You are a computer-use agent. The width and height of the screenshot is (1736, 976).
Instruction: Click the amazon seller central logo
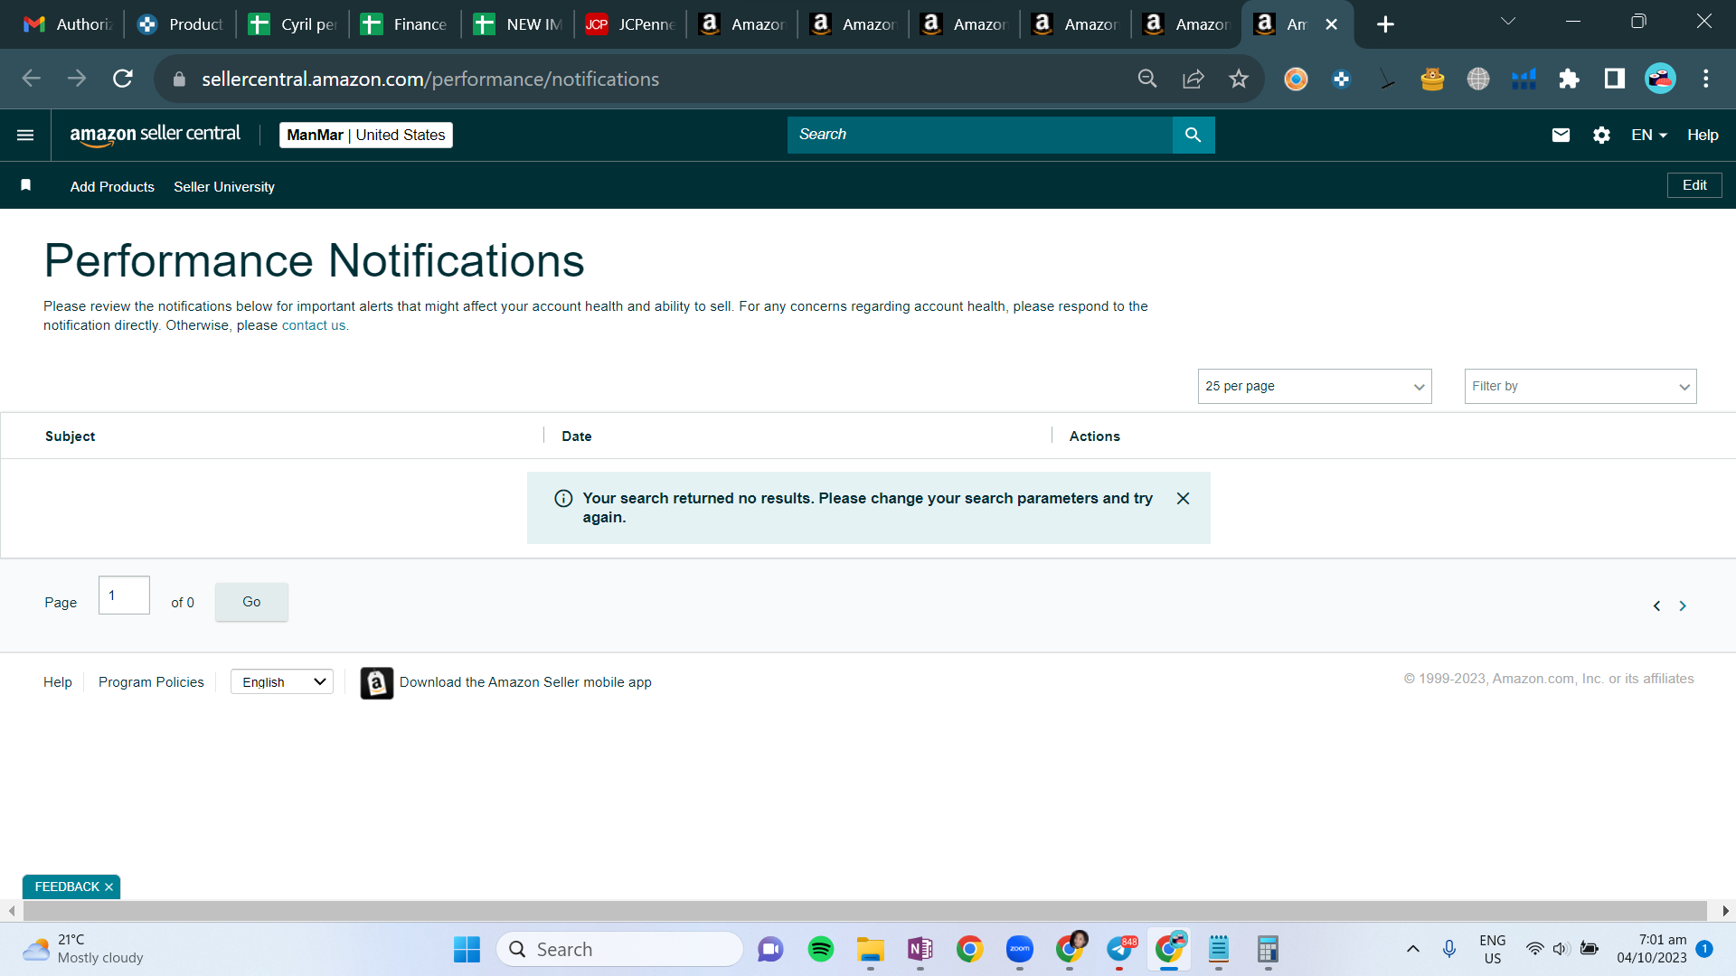tap(156, 135)
